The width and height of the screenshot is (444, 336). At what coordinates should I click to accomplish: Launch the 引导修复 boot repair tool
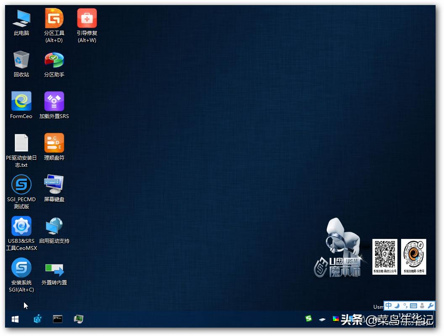(87, 18)
